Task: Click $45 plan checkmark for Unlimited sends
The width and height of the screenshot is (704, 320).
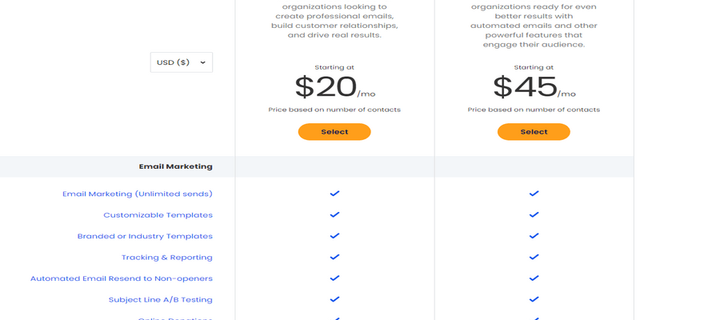Action: (x=534, y=194)
